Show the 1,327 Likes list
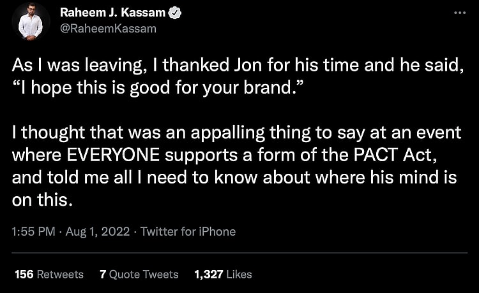Image resolution: width=479 pixels, height=293 pixels. click(222, 275)
